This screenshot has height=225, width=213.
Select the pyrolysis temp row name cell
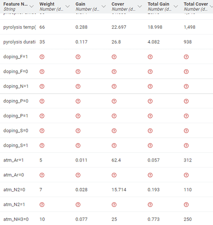(19, 27)
